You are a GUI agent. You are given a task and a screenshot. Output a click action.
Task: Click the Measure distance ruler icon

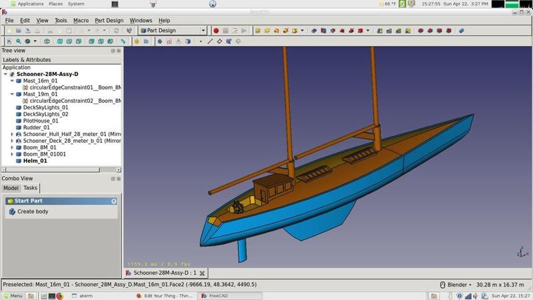[123, 41]
